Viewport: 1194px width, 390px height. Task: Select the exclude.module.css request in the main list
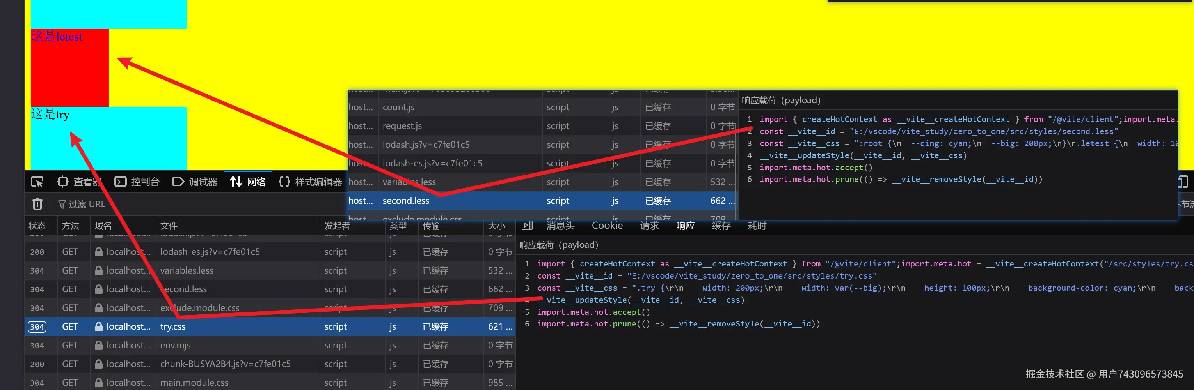(200, 308)
